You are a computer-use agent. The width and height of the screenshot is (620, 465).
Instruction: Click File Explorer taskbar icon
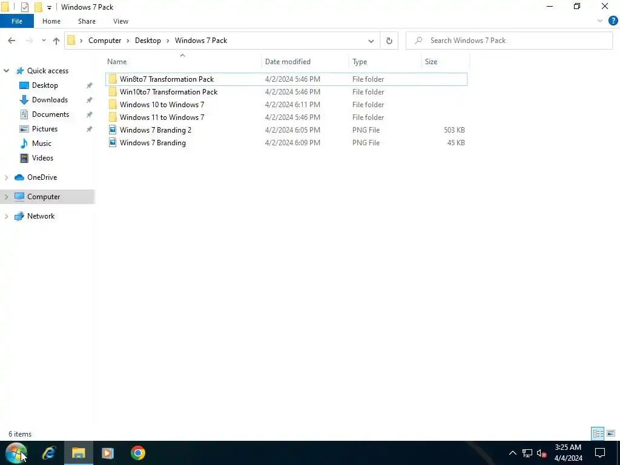coord(78,453)
